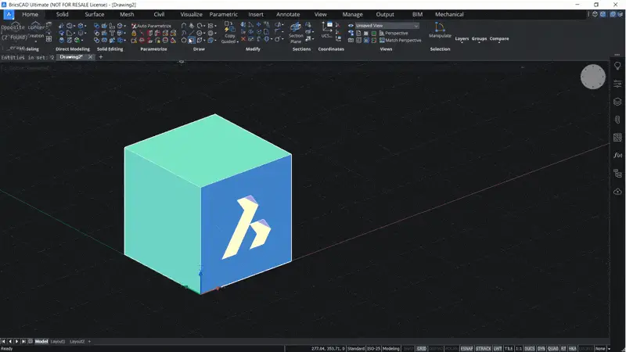Image resolution: width=626 pixels, height=352 pixels.
Task: Add new drawing tab with plus
Action: click(x=101, y=57)
